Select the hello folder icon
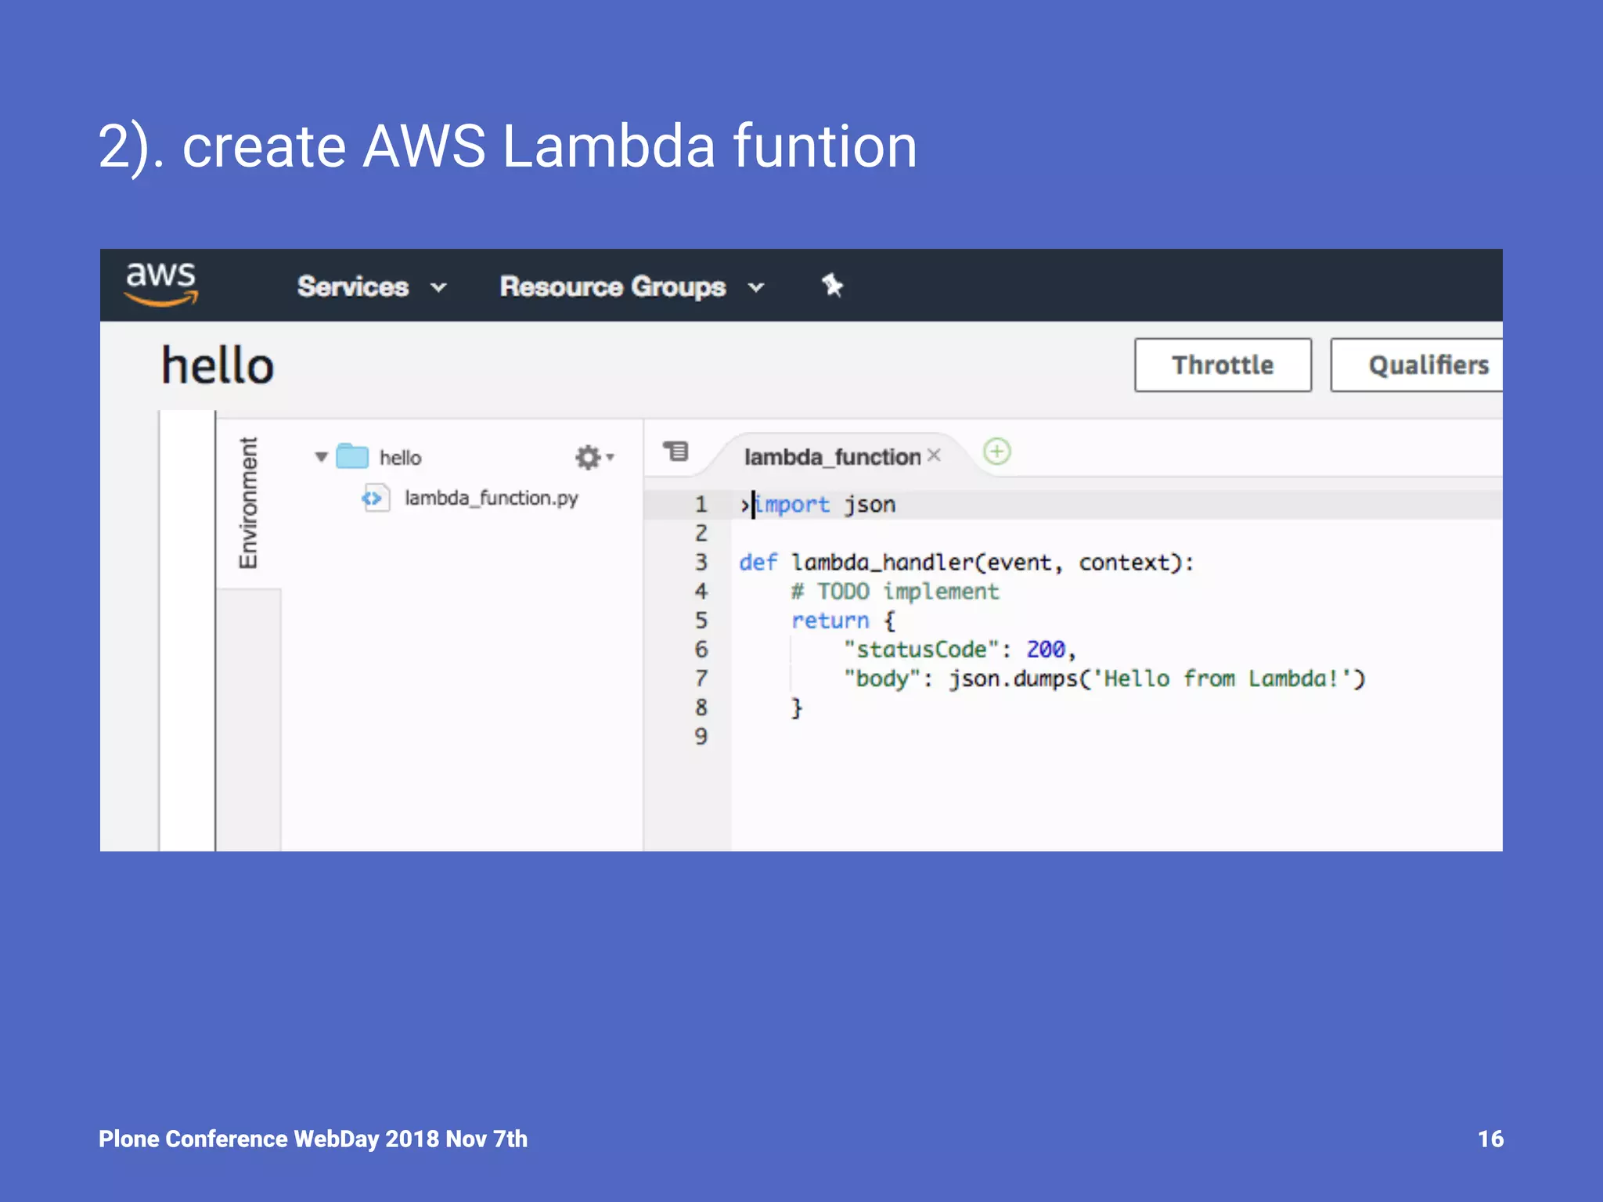This screenshot has height=1202, width=1603. (352, 455)
